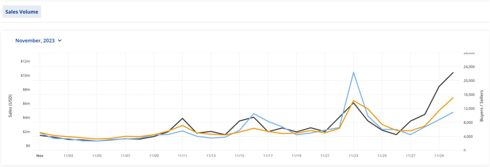The image size is (490, 167).
Task: Click the blue line endpoint after 11/29
Action: pyautogui.click(x=453, y=112)
